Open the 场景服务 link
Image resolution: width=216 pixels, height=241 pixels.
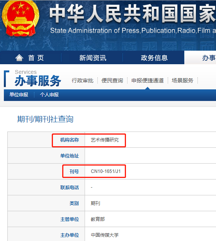pos(182,80)
